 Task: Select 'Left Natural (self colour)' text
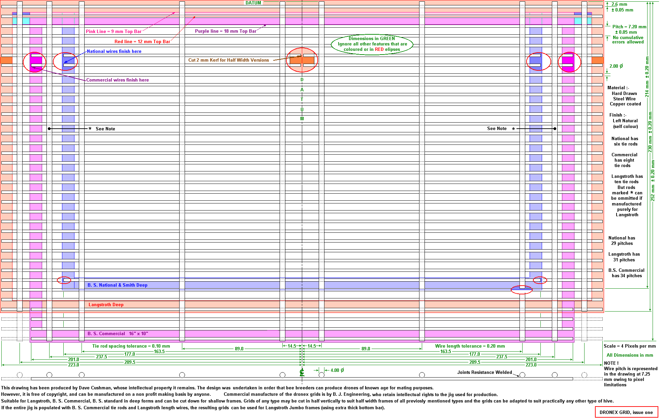tap(625, 124)
